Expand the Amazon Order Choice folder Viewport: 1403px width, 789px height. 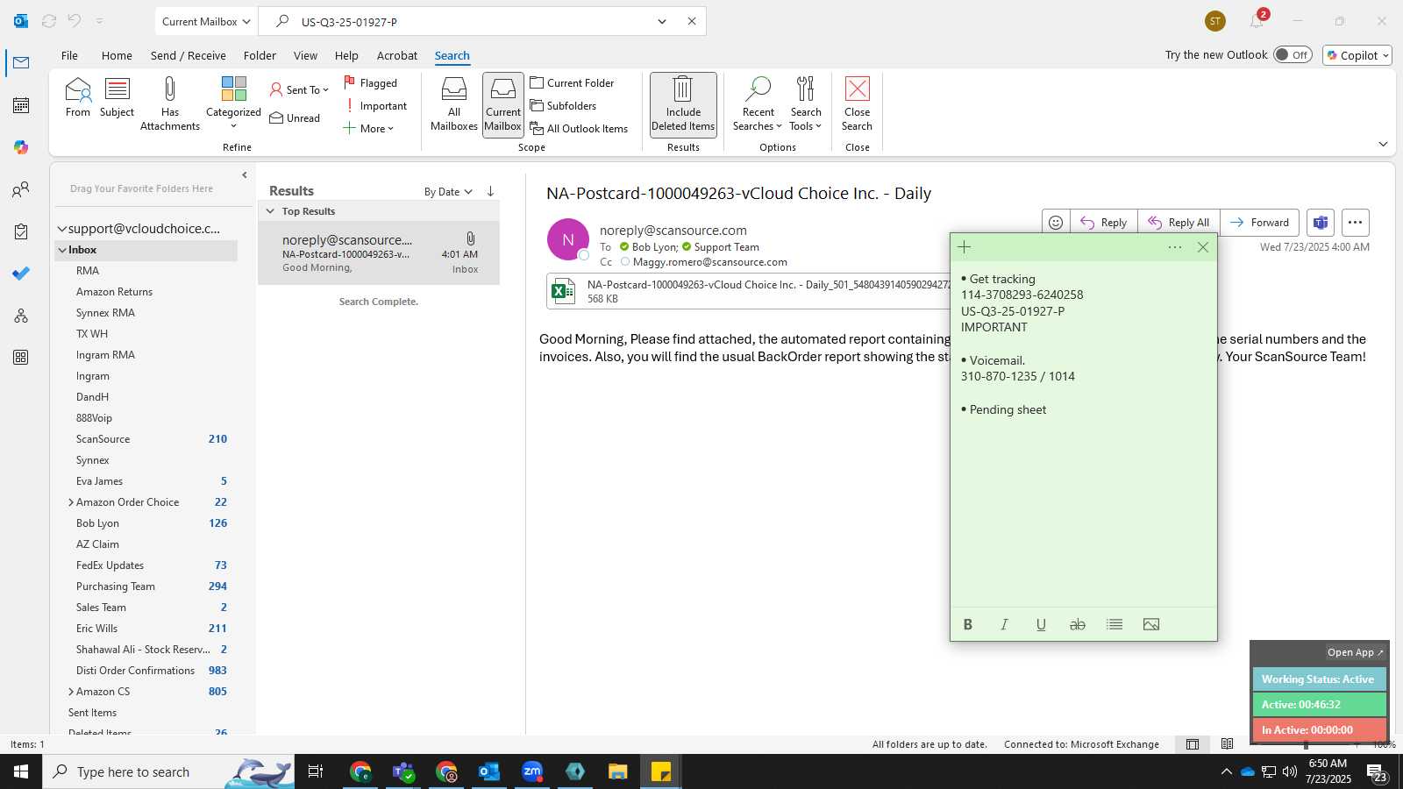(x=70, y=502)
